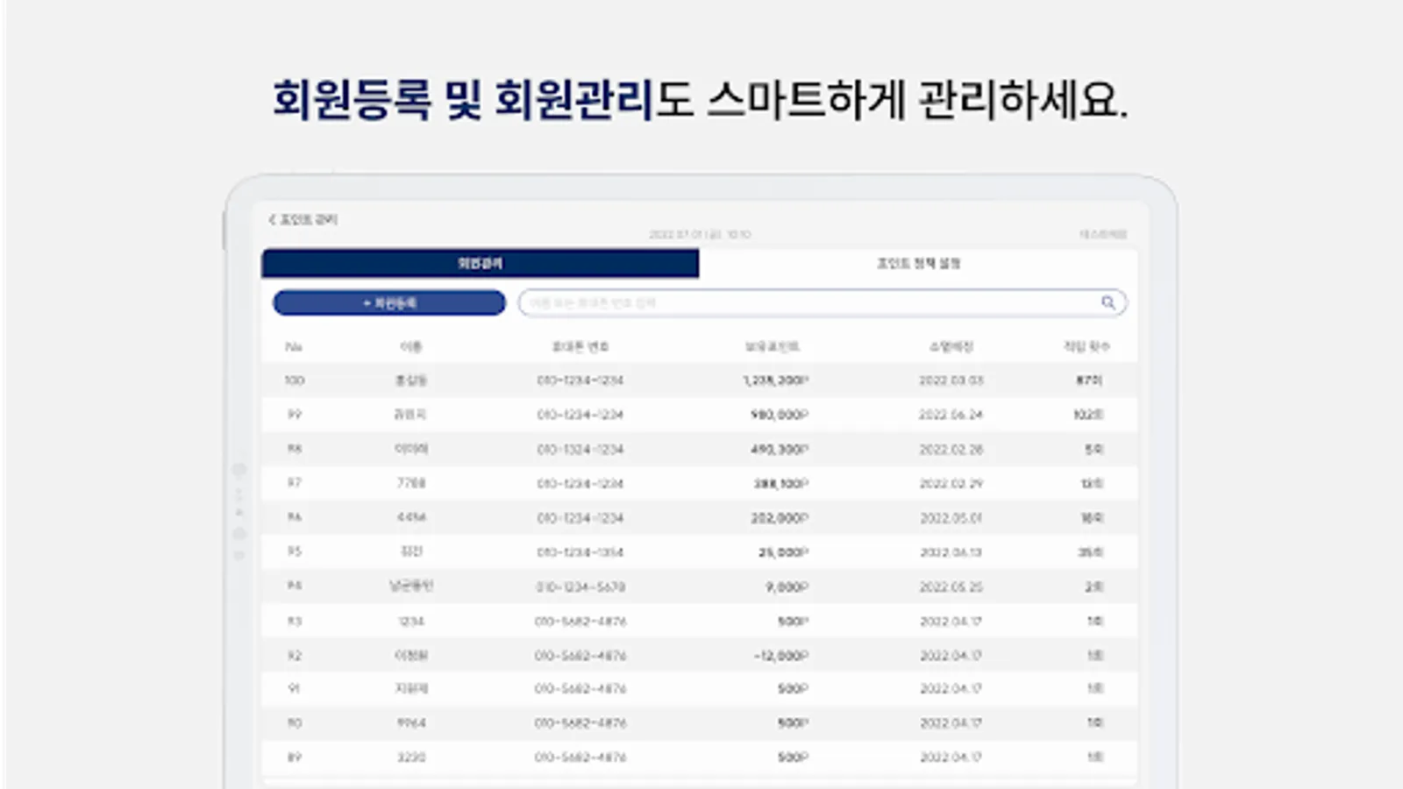Image resolution: width=1403 pixels, height=789 pixels.
Task: Click the date 2022.05.01
Action: coord(951,518)
